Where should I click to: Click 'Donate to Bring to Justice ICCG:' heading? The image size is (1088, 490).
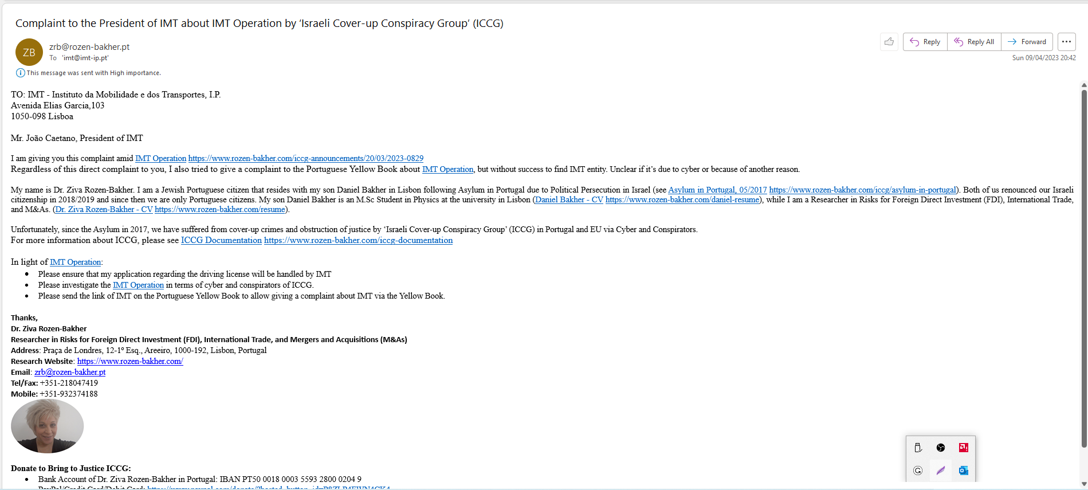pyautogui.click(x=71, y=468)
